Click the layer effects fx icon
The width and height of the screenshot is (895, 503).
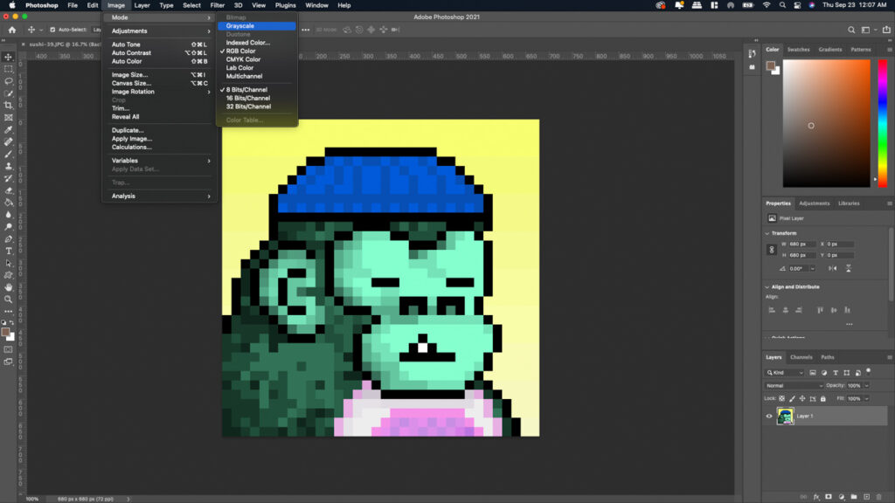point(816,497)
